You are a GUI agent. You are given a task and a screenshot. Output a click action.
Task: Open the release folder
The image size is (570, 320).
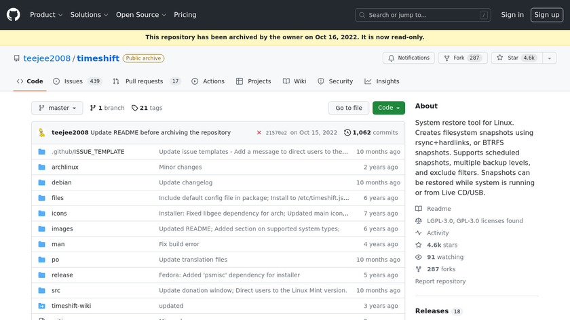[62, 275]
